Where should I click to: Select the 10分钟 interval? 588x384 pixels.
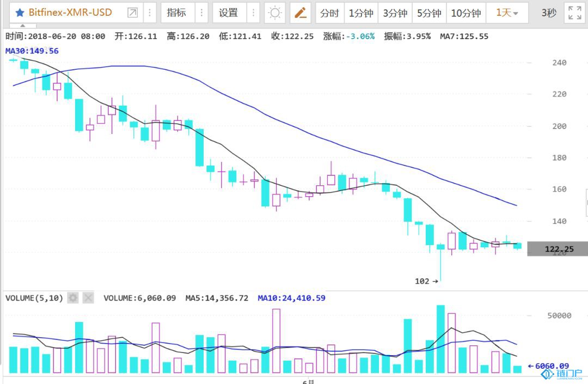pos(465,13)
